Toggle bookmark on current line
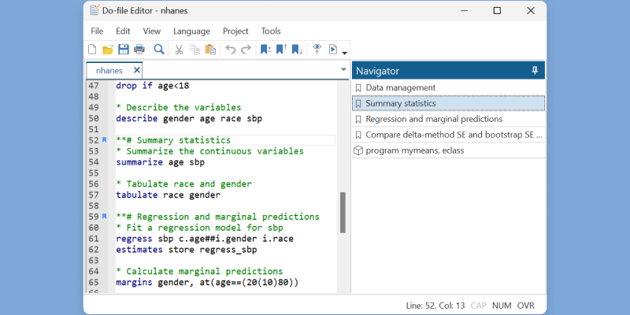The image size is (630, 315). [x=265, y=50]
